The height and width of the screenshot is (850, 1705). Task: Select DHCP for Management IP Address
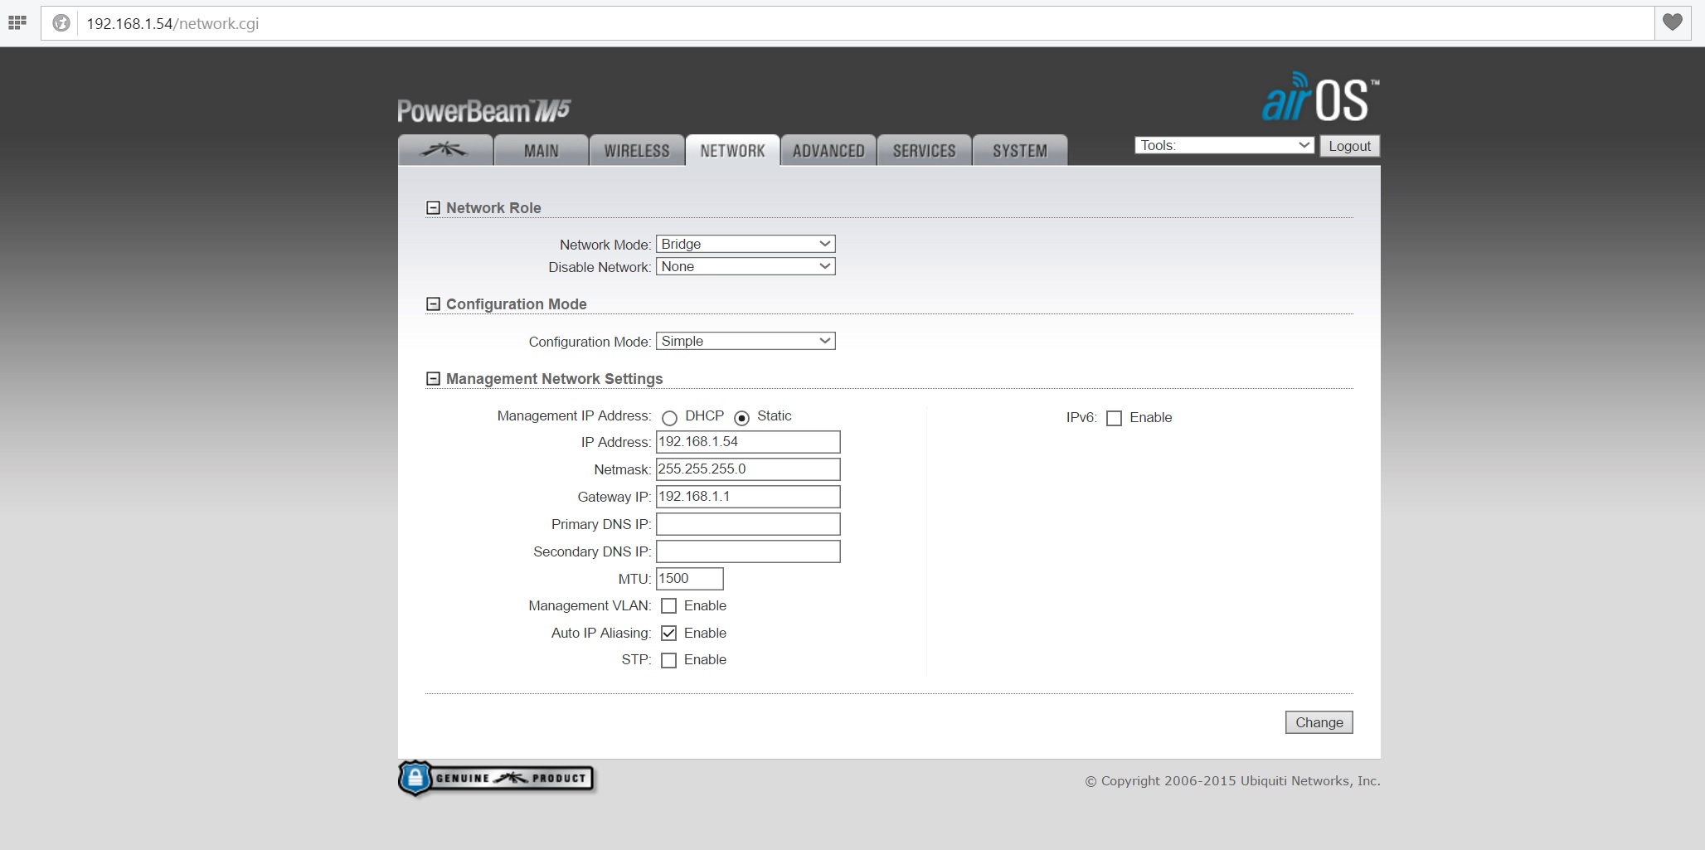point(669,418)
